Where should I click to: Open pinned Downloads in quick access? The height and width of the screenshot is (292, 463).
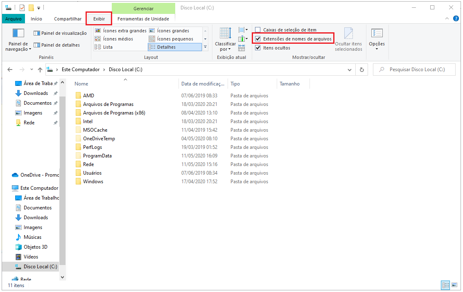click(x=36, y=93)
